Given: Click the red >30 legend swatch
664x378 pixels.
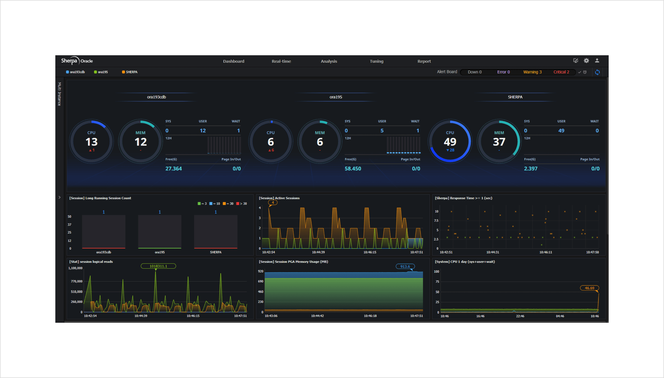Looking at the screenshot, I should click(238, 204).
